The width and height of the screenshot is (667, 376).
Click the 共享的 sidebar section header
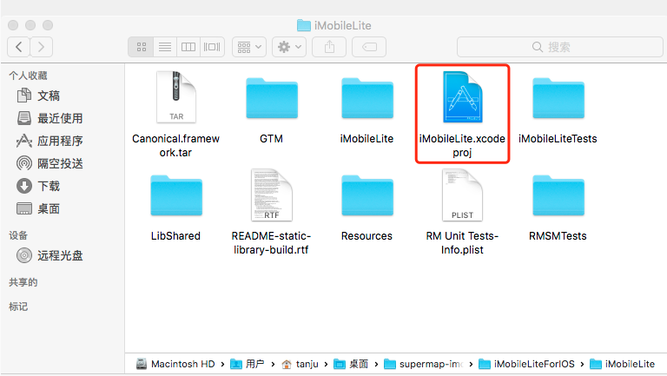pyautogui.click(x=23, y=282)
